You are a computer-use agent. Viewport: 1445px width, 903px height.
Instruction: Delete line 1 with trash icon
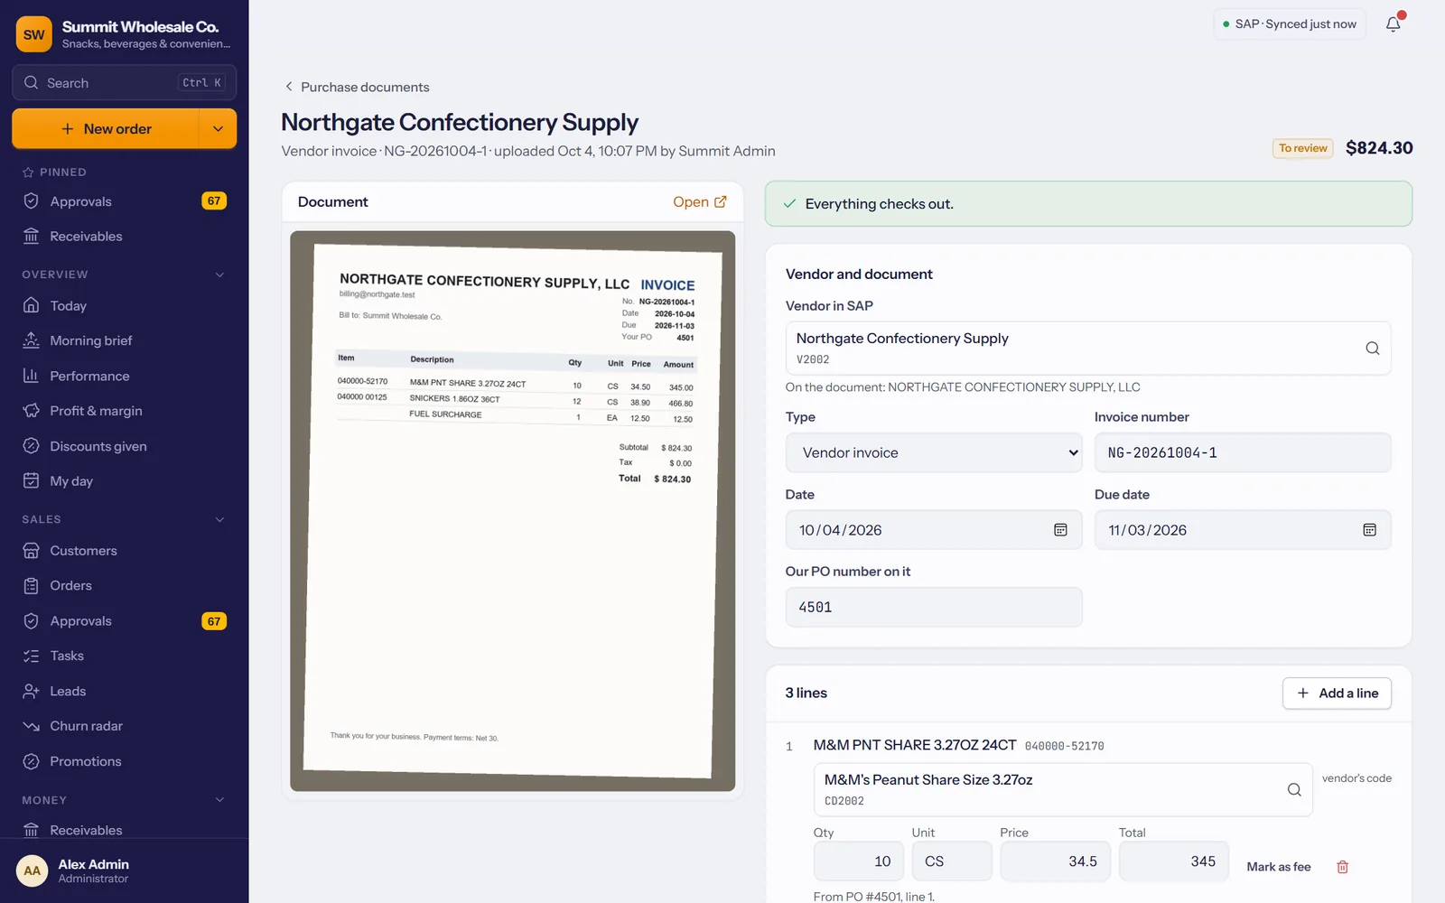point(1342,867)
